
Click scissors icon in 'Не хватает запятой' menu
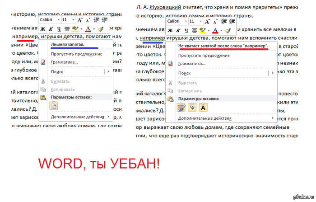pyautogui.click(x=170, y=83)
